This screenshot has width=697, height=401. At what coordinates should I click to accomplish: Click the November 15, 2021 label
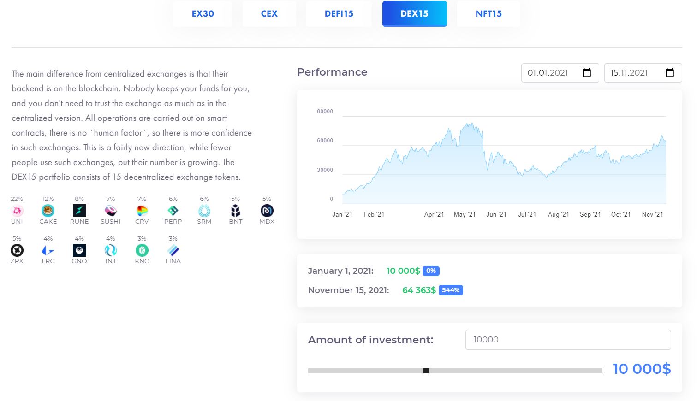click(349, 290)
